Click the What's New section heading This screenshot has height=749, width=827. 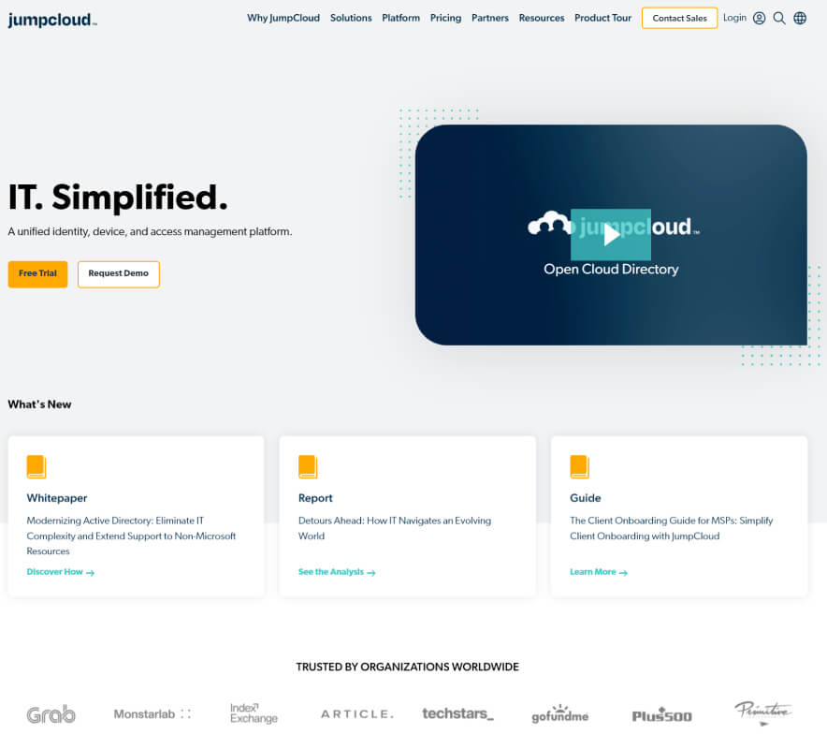coord(39,404)
